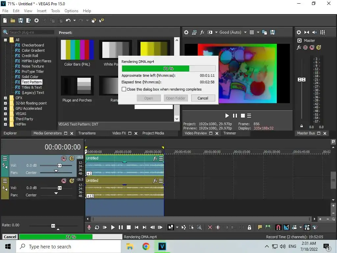
Task: Click track 5 volume slider handle
Action: point(60,165)
